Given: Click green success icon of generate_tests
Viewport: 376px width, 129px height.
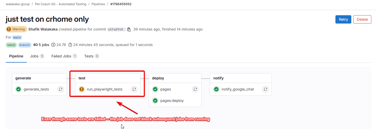Looking at the screenshot, I should tap(18, 89).
